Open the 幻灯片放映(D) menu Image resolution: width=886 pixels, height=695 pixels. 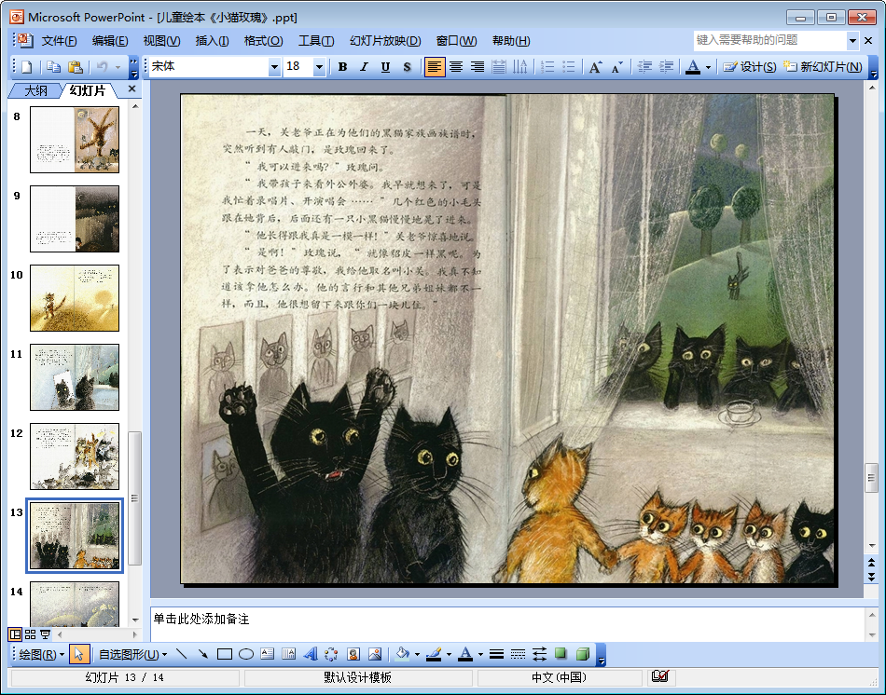pyautogui.click(x=385, y=41)
